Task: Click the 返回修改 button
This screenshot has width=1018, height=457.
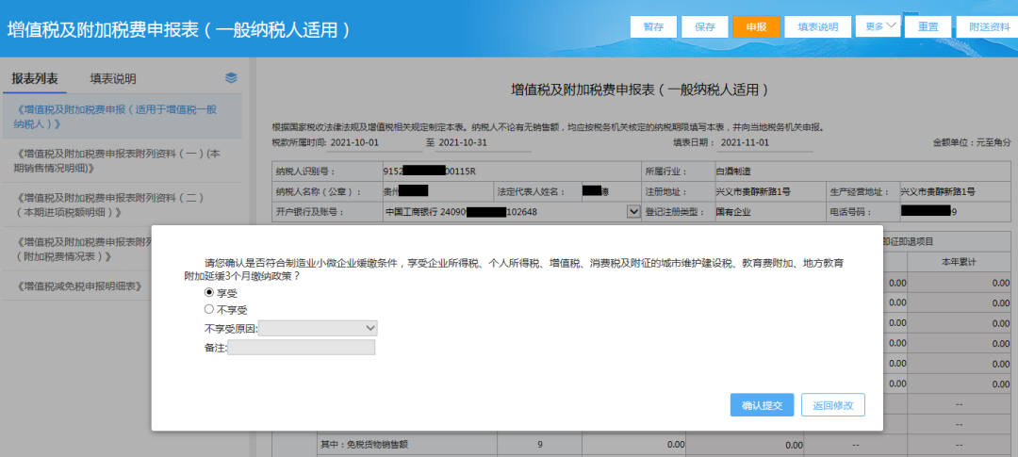Action: point(833,405)
